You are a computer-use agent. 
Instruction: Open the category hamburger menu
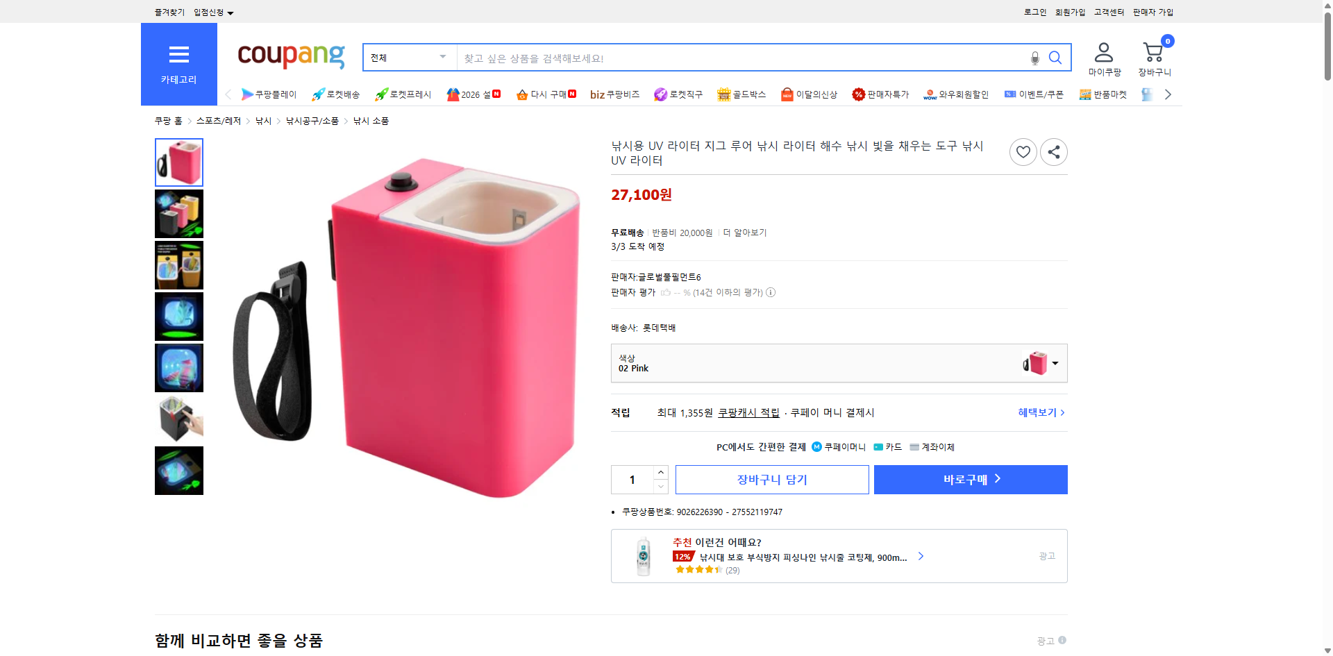point(178,56)
